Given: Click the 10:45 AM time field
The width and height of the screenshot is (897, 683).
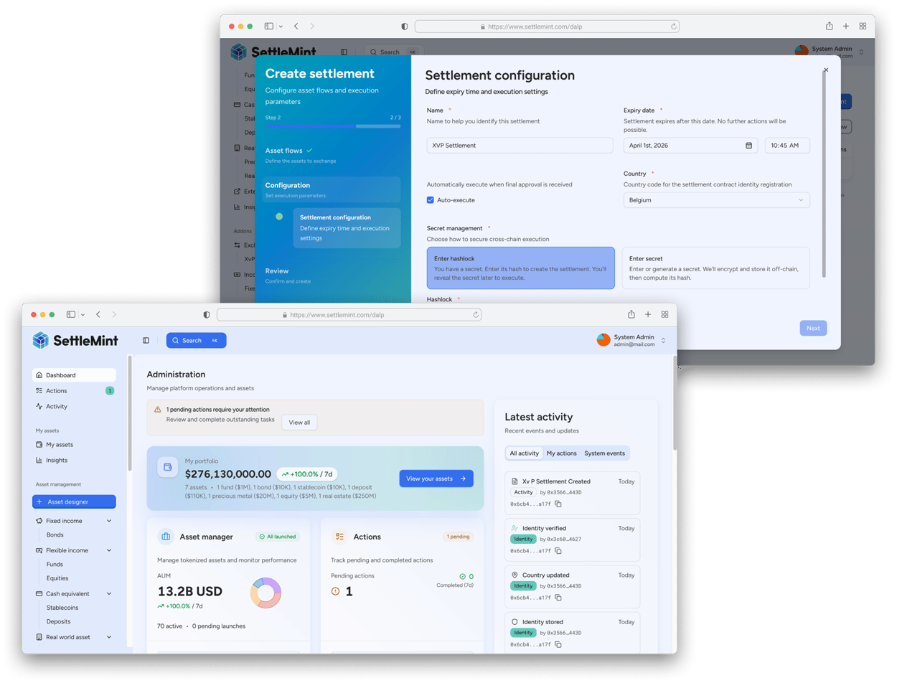Looking at the screenshot, I should [787, 145].
